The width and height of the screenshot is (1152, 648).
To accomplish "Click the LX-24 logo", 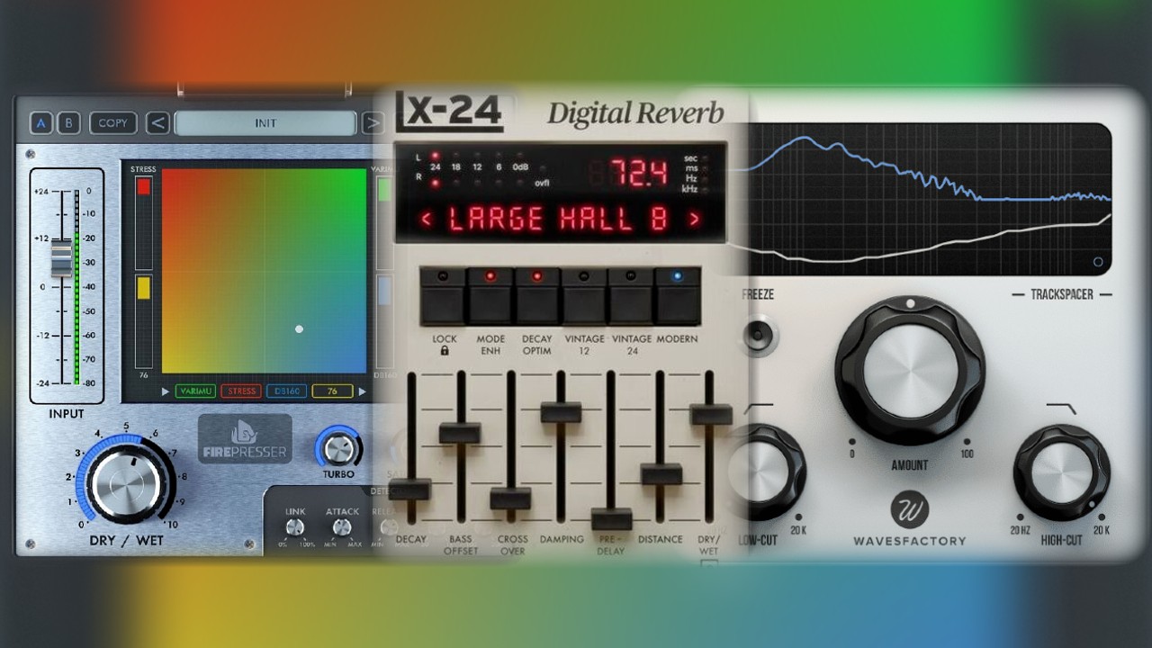I will [x=449, y=111].
